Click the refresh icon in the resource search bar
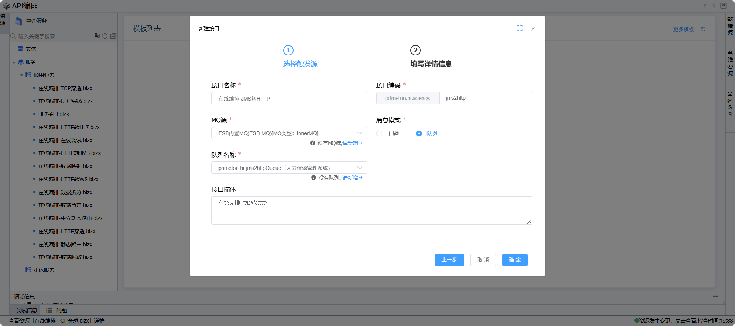This screenshot has height=326, width=735. coord(105,36)
